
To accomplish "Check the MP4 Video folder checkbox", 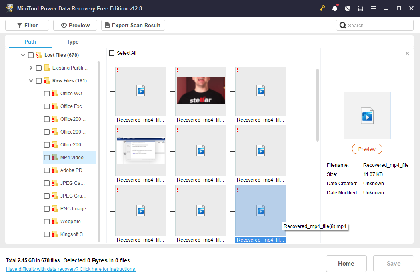I will point(46,157).
